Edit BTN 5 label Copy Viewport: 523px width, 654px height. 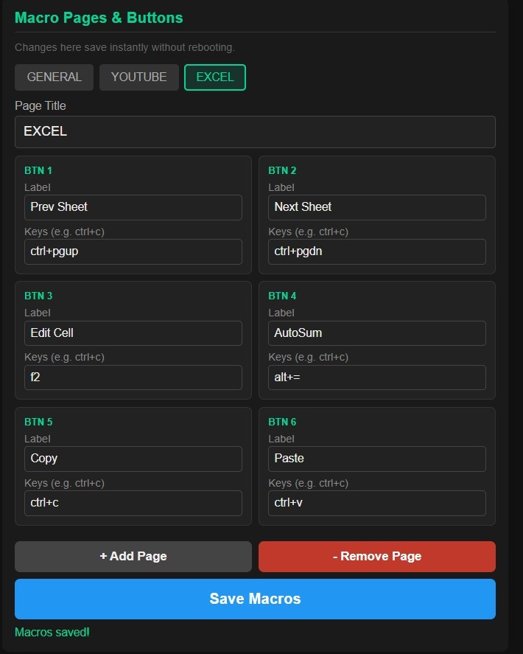pyautogui.click(x=133, y=459)
